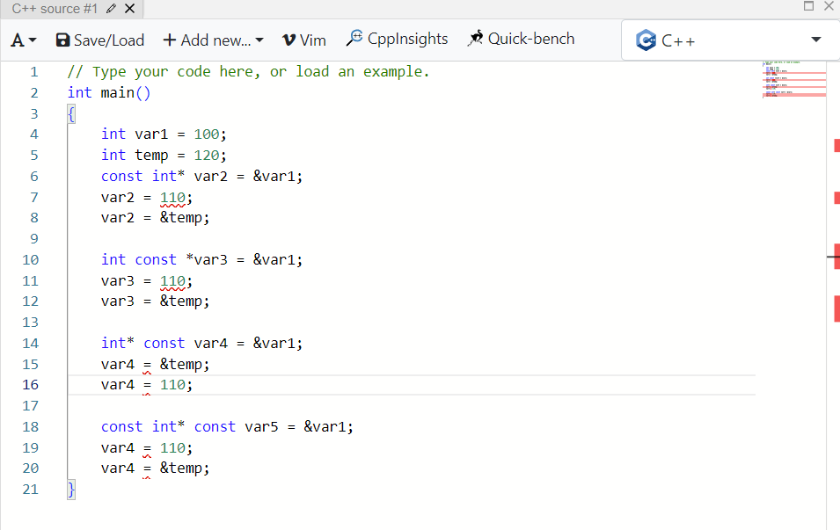Enable Vim editing mode
This screenshot has width=840, height=530.
pos(303,39)
